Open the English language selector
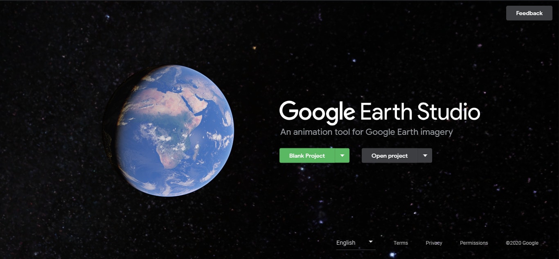This screenshot has width=559, height=259. [356, 243]
